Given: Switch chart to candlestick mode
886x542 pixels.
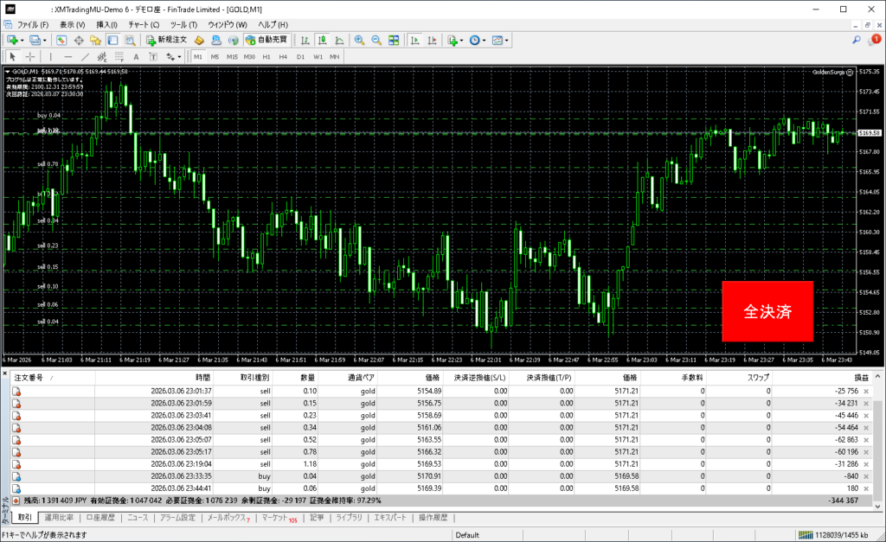Looking at the screenshot, I should pyautogui.click(x=322, y=41).
